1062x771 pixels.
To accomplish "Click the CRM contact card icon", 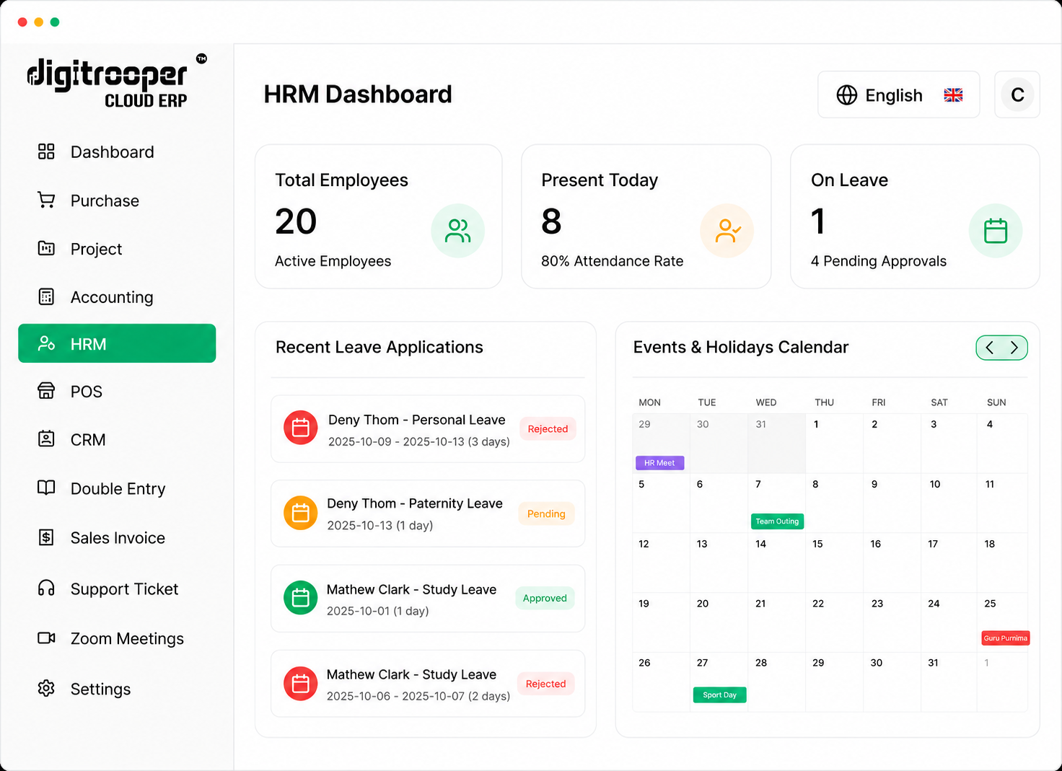I will coord(46,439).
